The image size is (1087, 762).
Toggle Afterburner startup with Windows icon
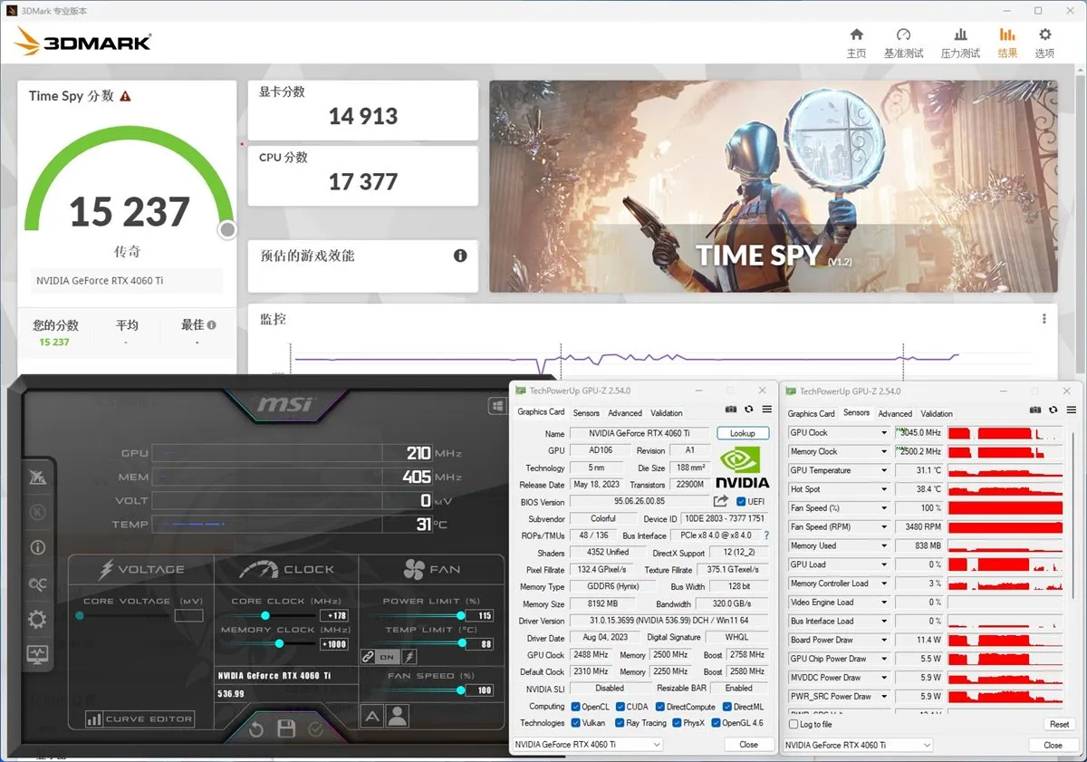[497, 407]
